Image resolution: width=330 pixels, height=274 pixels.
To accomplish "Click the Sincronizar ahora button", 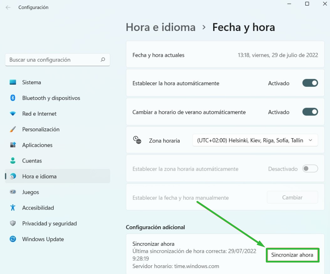I will tap(292, 255).
